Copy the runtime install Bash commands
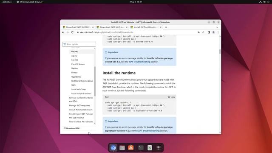The width and height of the screenshot is (272, 153). [171, 97]
